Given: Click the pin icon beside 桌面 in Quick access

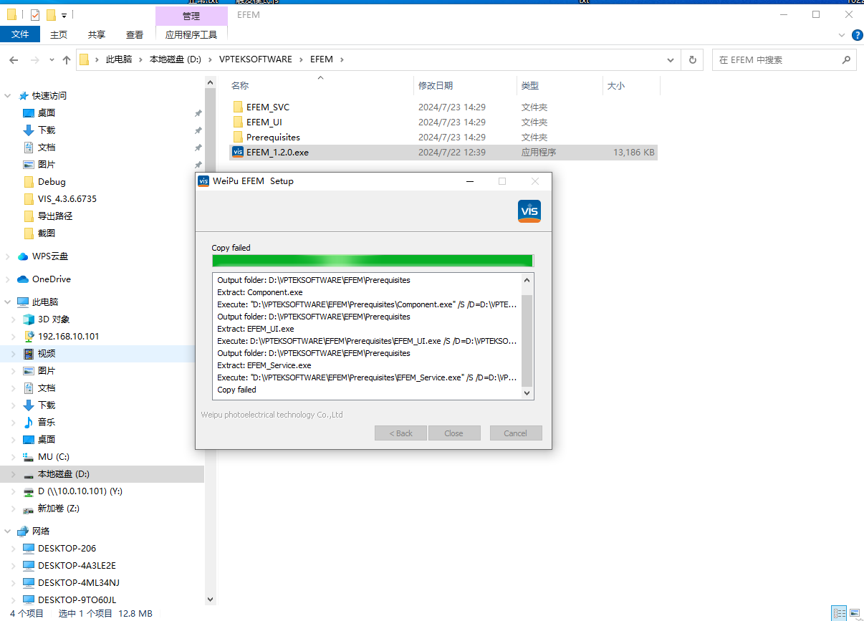Looking at the screenshot, I should 198,113.
